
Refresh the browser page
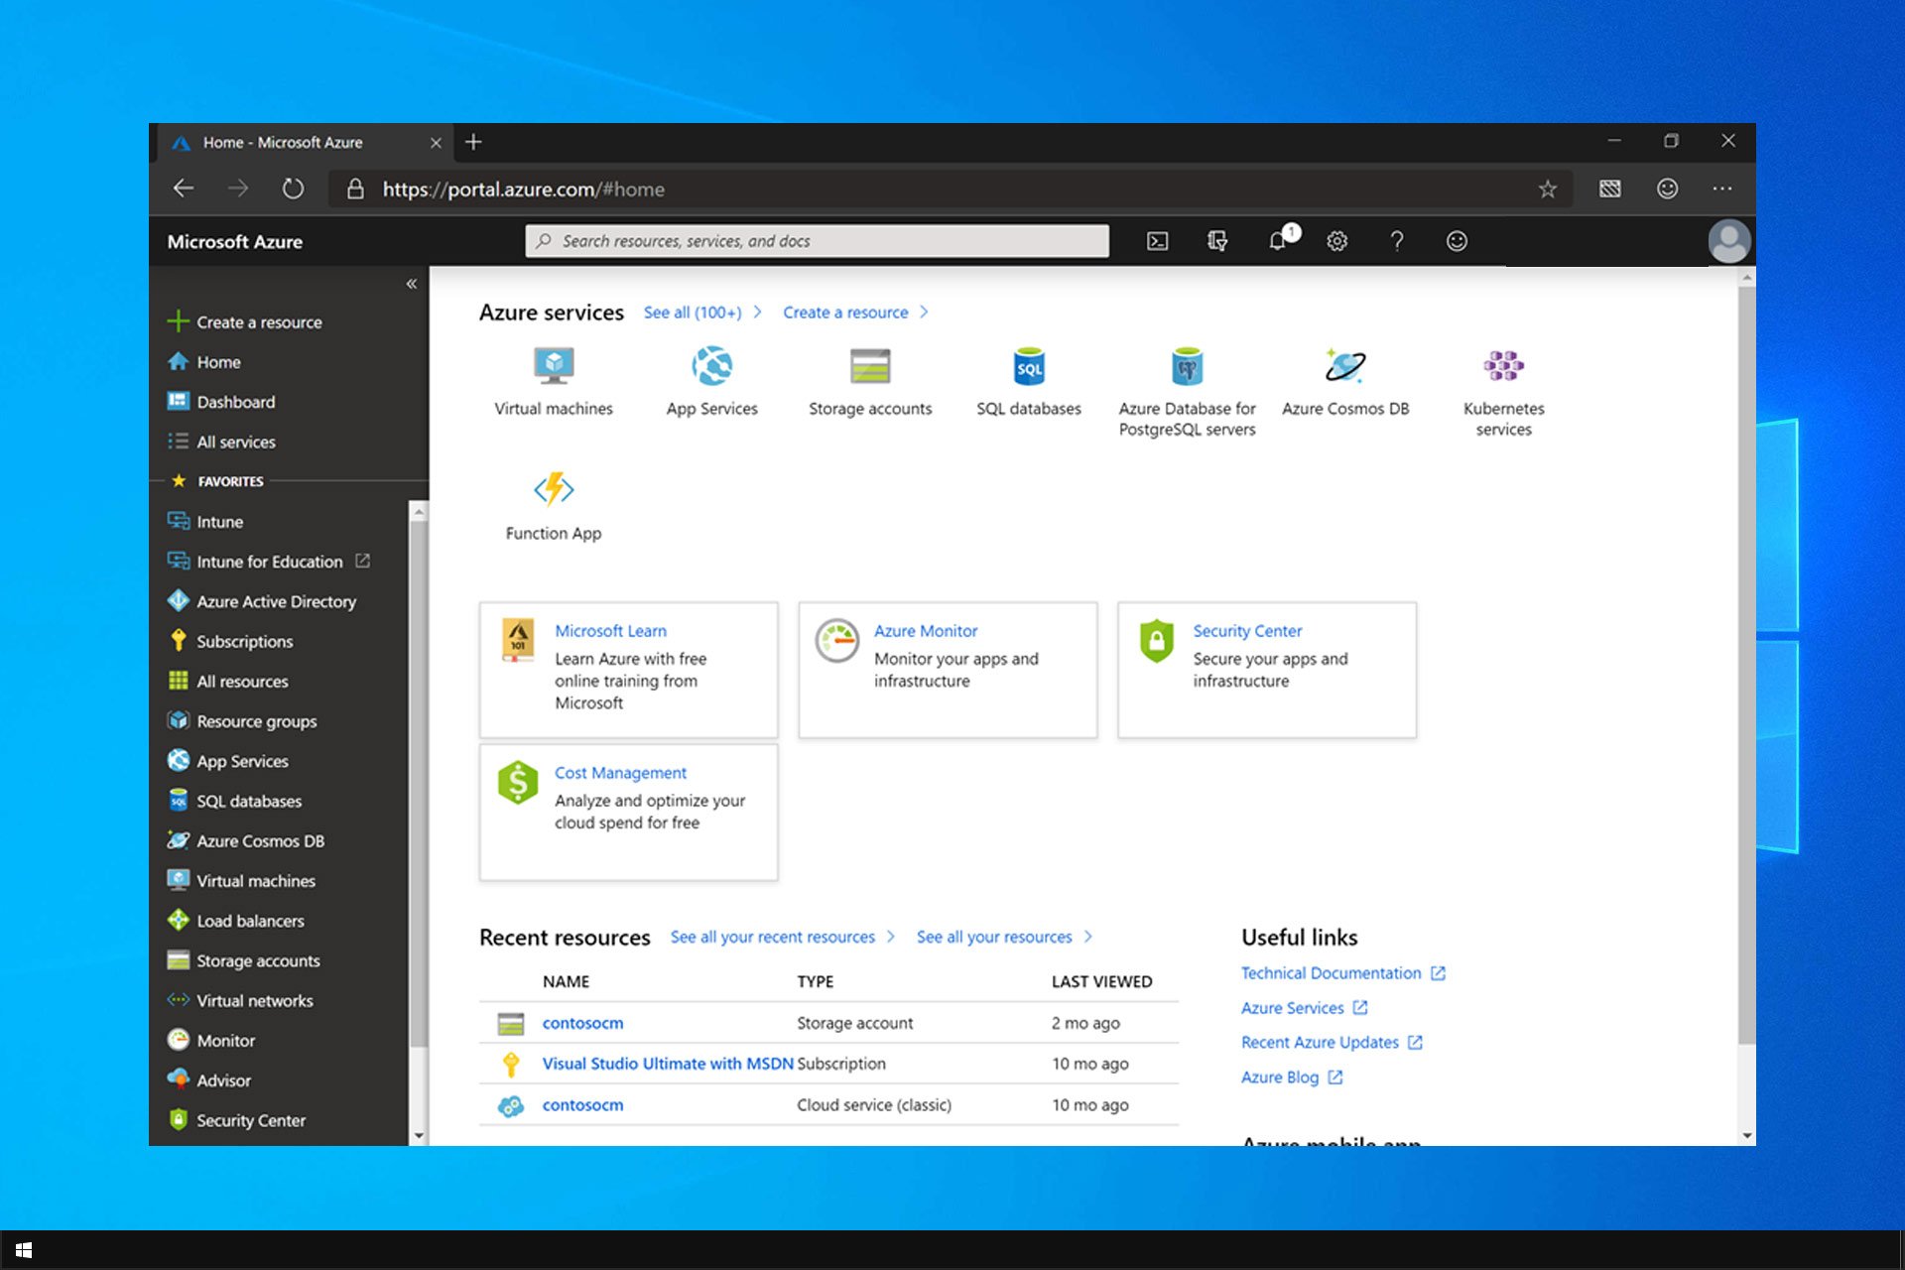[x=293, y=189]
